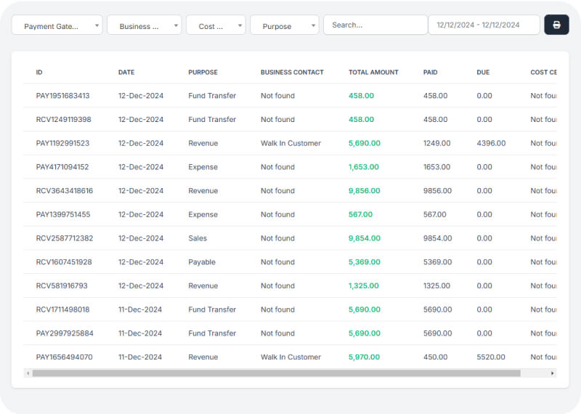581x414 pixels.
Task: Sort by the ID column header
Action: pos(39,73)
